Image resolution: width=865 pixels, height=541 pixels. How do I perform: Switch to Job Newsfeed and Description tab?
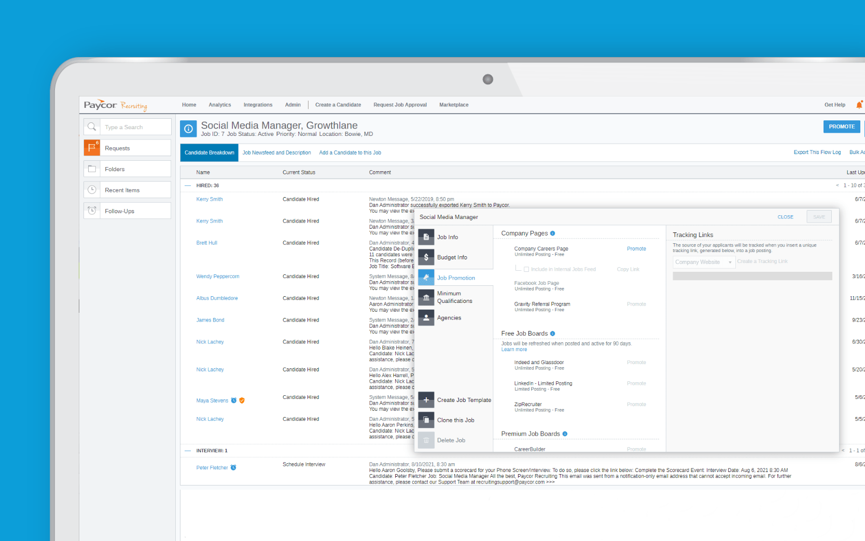point(276,152)
